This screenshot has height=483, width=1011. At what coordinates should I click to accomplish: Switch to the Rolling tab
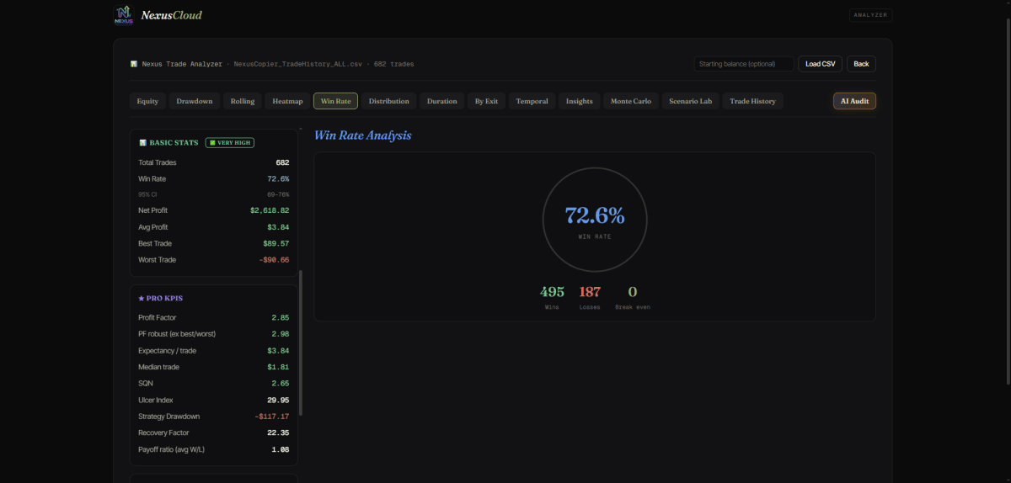tap(243, 101)
